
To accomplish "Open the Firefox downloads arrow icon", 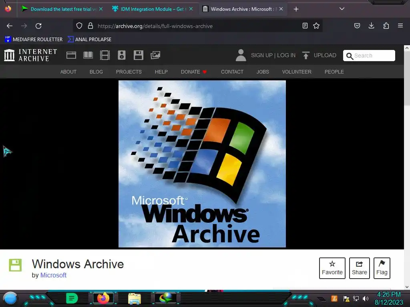I will point(371,26).
